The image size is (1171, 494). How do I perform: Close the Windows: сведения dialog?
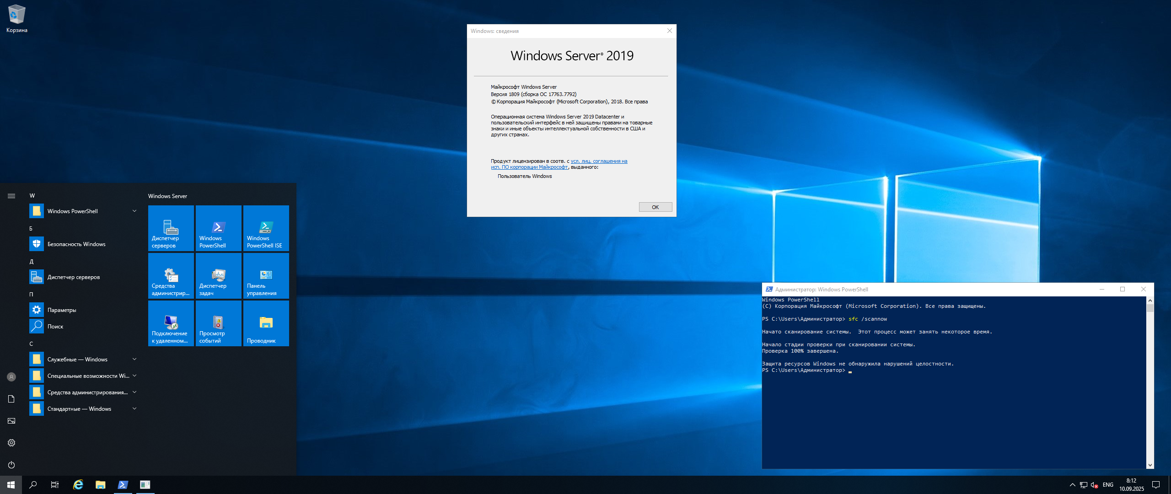[x=670, y=31]
